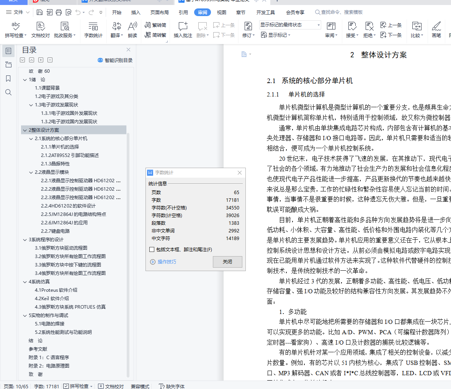This screenshot has width=451, height=389.
Task: Open the 操作技巧 tips link
Action: point(163,262)
